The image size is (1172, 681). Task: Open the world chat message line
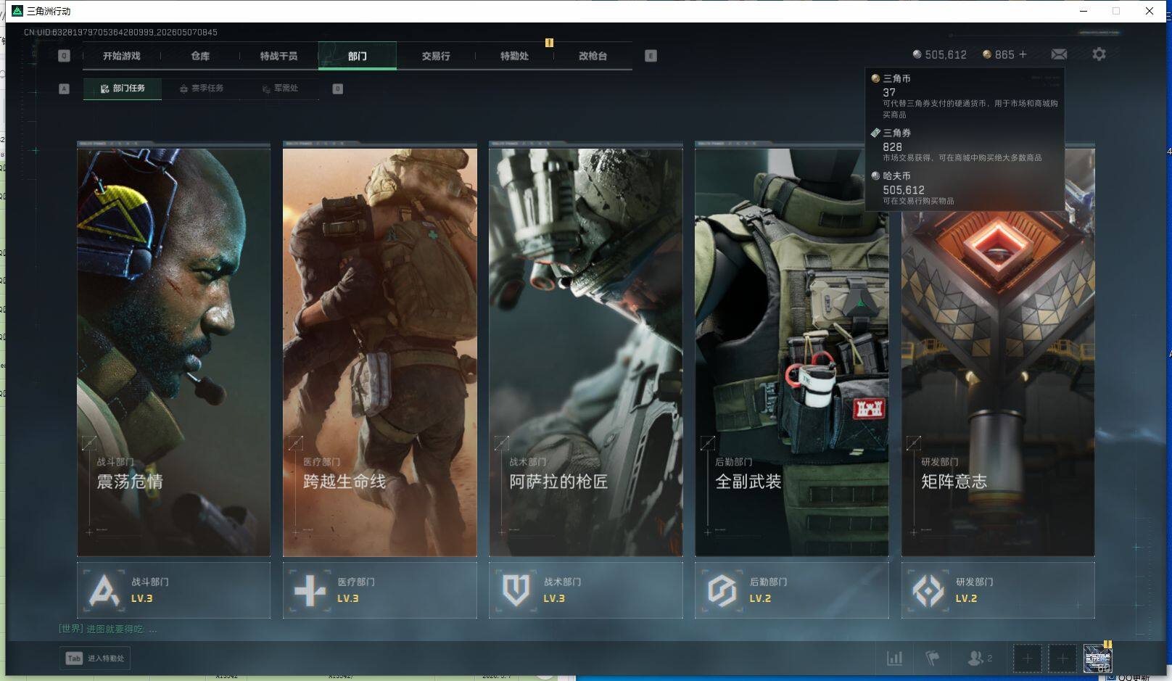(108, 630)
